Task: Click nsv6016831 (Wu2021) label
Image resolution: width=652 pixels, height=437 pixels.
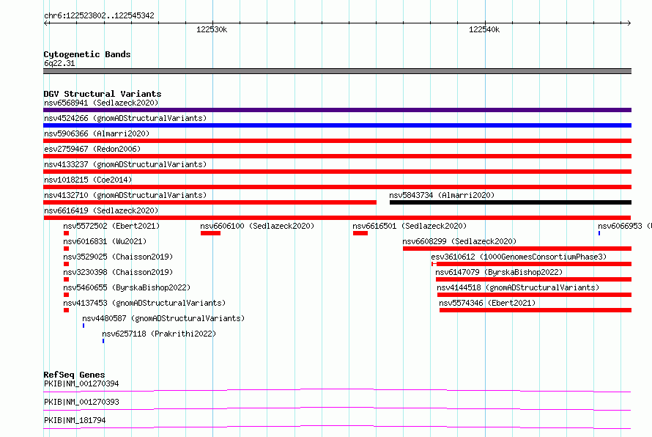Action: [x=105, y=241]
